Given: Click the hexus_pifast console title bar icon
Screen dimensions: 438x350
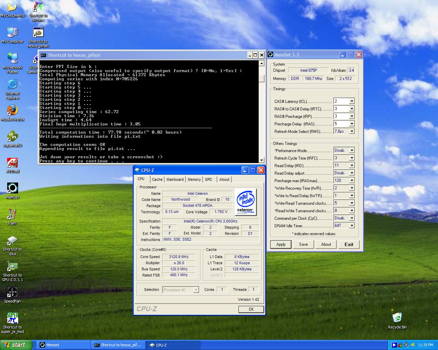Looking at the screenshot, I should [x=43, y=55].
